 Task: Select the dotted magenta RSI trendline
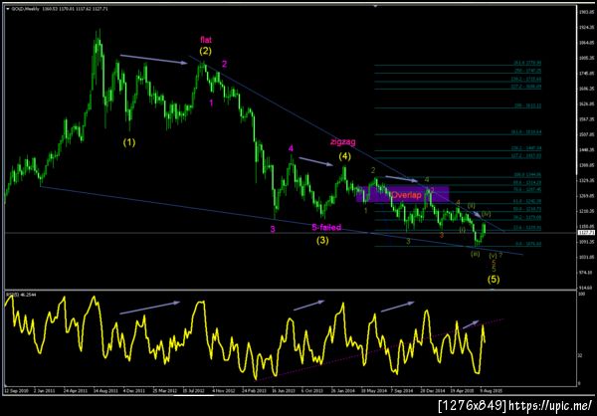tap(380, 349)
